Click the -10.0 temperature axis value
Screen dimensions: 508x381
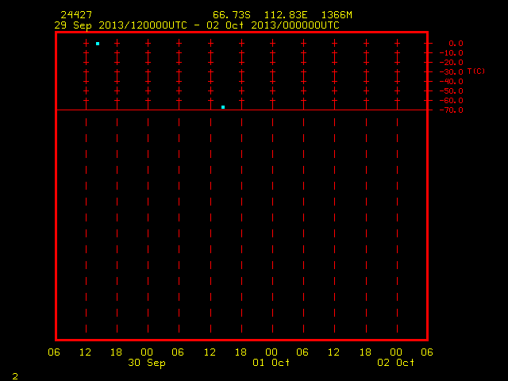[x=452, y=53]
